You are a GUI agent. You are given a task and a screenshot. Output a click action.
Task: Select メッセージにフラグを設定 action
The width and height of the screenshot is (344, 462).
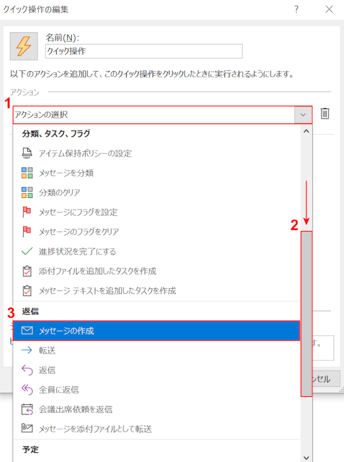pos(157,212)
